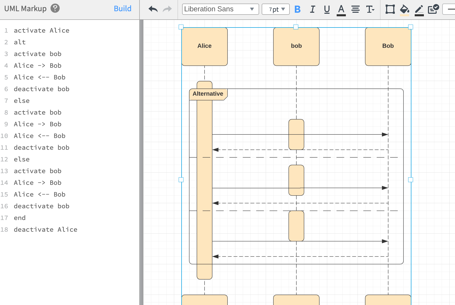The height and width of the screenshot is (305, 455).
Task: Click markup line 16 'deactivate bob'
Action: pos(42,206)
